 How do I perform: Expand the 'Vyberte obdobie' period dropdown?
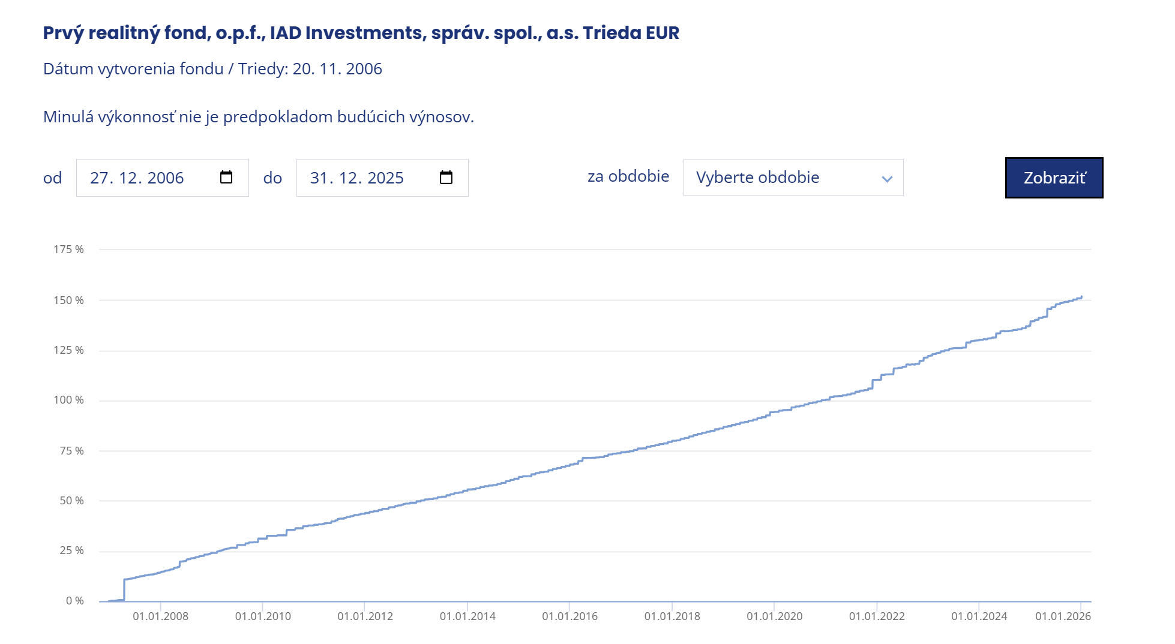coord(792,177)
